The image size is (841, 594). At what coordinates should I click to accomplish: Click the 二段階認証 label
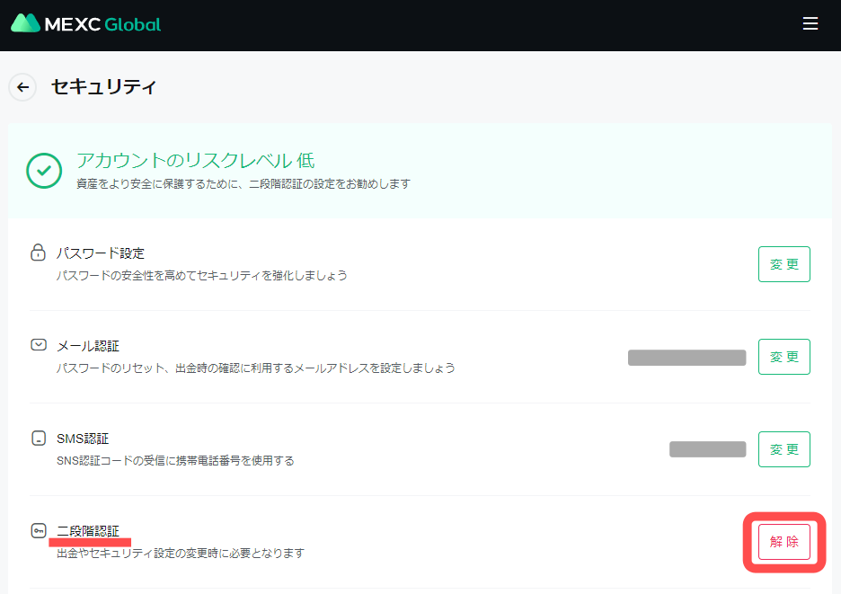coord(88,531)
